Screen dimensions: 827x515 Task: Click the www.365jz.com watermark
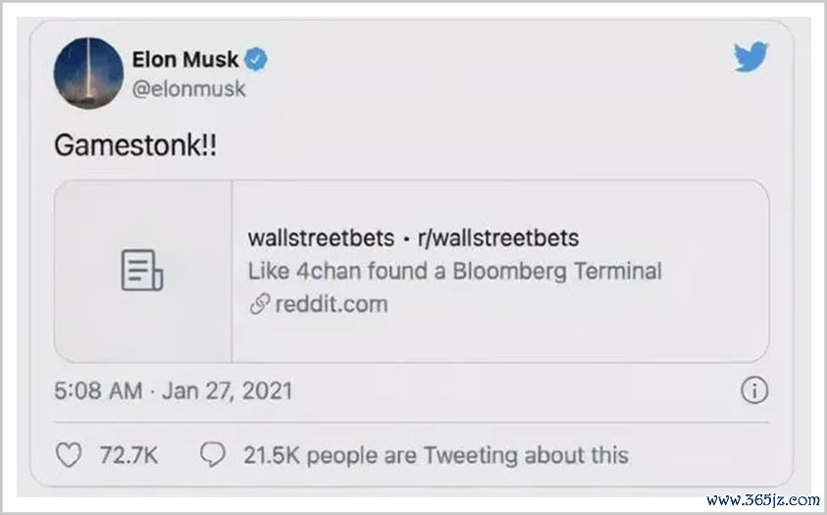(763, 499)
